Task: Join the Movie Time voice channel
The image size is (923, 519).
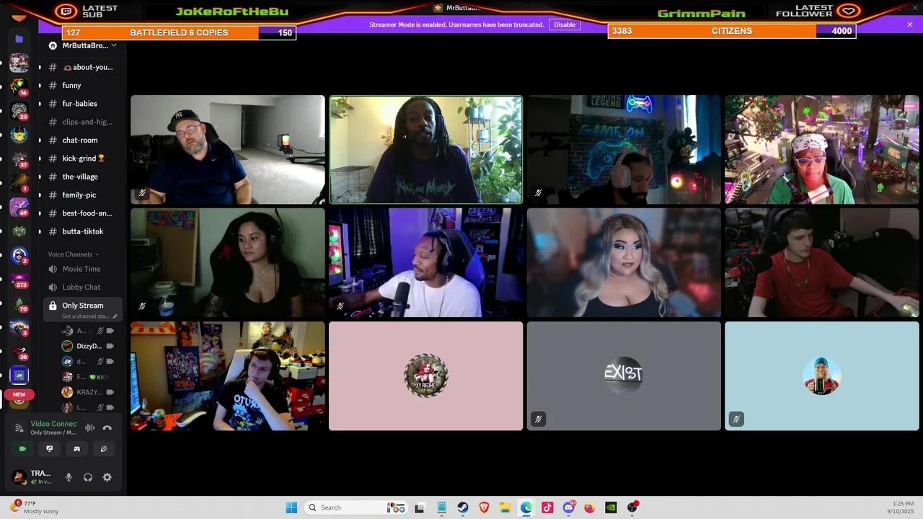Action: [x=82, y=269]
